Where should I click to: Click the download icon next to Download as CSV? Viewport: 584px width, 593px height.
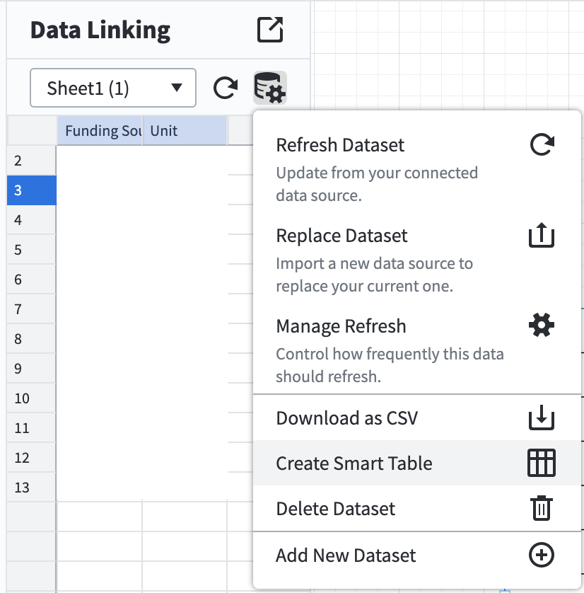[x=541, y=418]
